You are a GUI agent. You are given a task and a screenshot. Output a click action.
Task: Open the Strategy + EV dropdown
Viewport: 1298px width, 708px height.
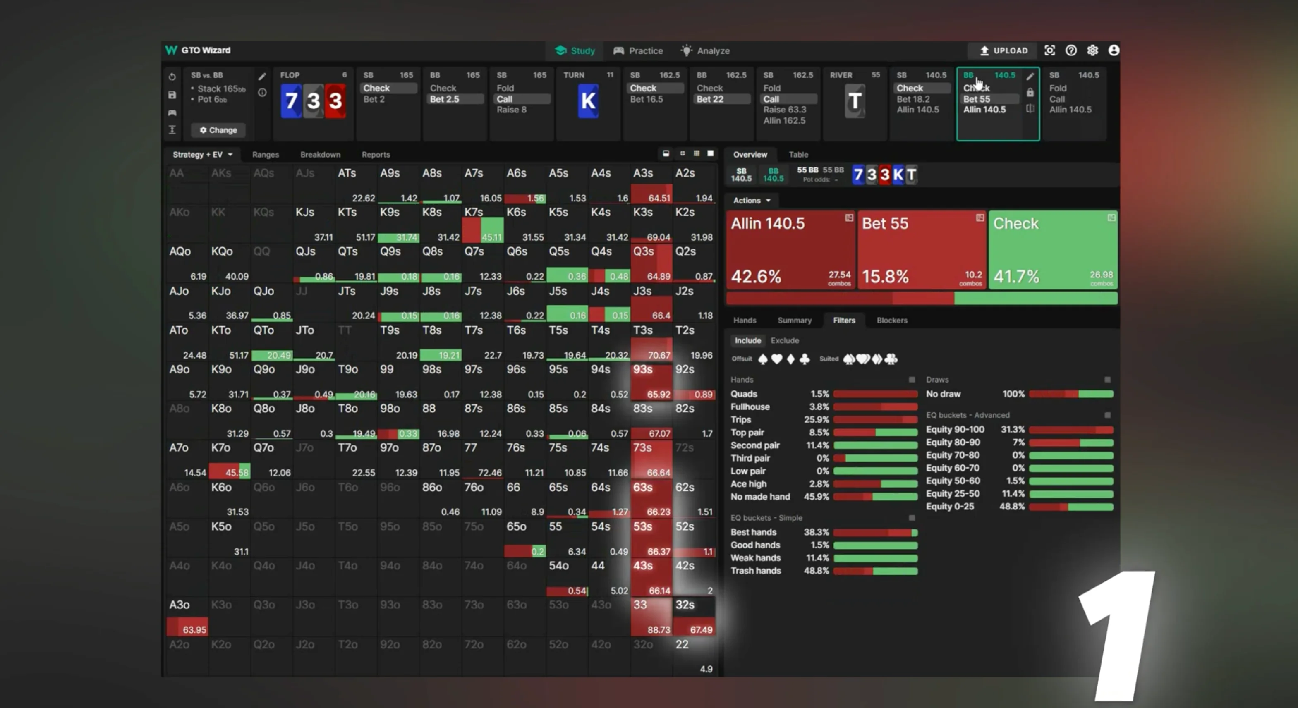point(202,155)
